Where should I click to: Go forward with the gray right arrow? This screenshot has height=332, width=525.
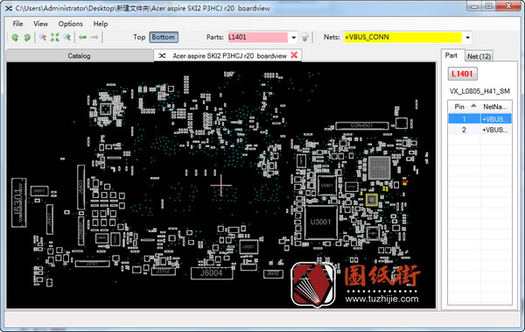point(94,37)
